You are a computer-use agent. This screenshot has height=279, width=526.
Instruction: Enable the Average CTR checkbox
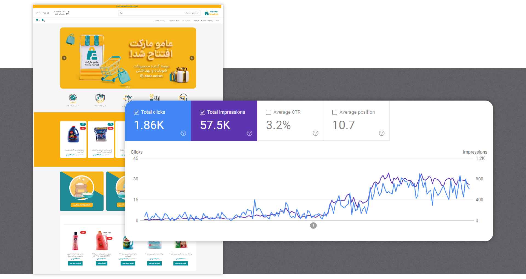click(268, 112)
